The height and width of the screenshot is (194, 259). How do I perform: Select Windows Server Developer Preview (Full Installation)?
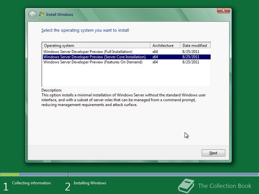point(127,52)
